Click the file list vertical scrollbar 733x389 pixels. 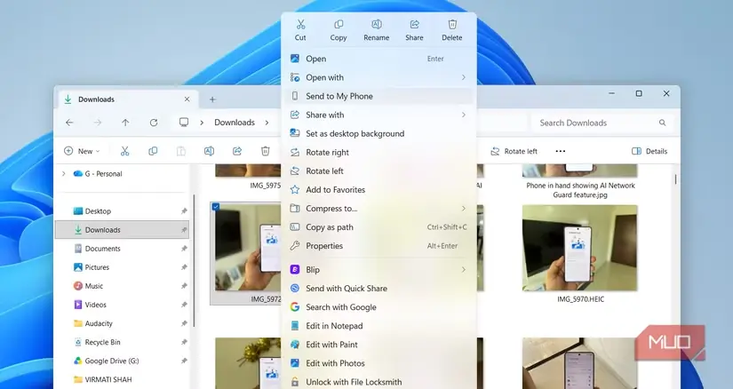(x=675, y=179)
